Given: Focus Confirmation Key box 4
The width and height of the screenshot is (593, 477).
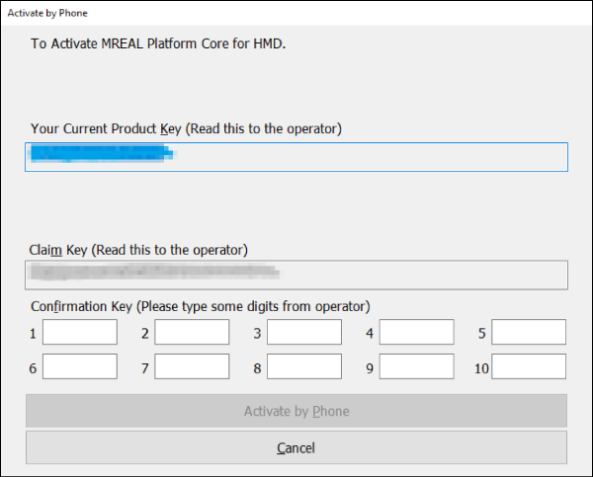Looking at the screenshot, I should [x=416, y=332].
